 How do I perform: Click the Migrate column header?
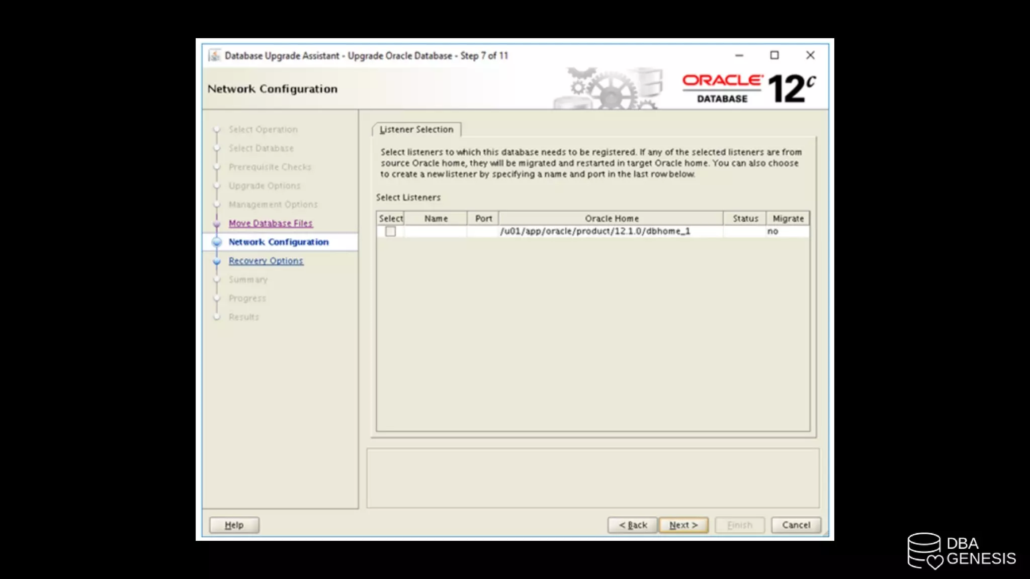(x=788, y=219)
